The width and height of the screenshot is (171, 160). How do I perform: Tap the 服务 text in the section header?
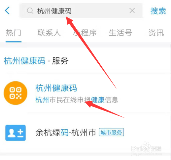(60, 61)
